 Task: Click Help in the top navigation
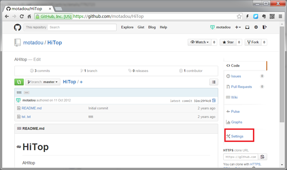click(x=164, y=27)
